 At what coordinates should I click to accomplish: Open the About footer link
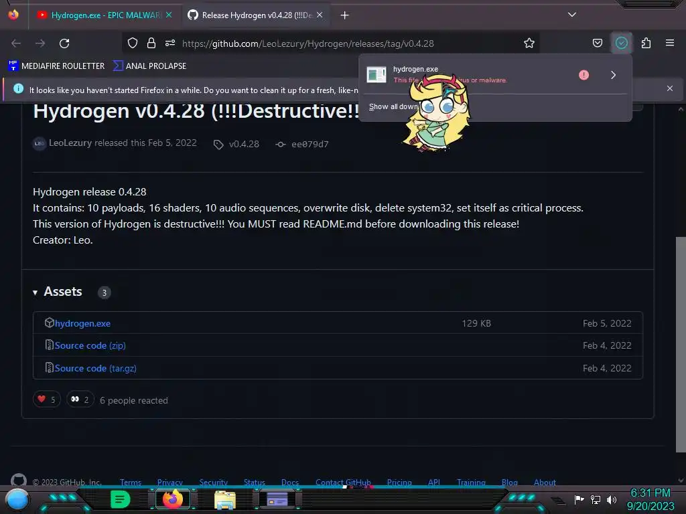pyautogui.click(x=545, y=483)
